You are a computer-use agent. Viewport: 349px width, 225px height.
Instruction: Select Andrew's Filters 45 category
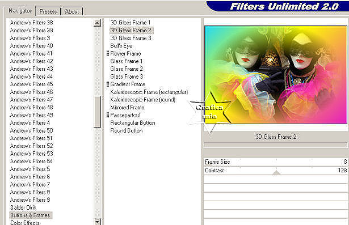coord(31,84)
